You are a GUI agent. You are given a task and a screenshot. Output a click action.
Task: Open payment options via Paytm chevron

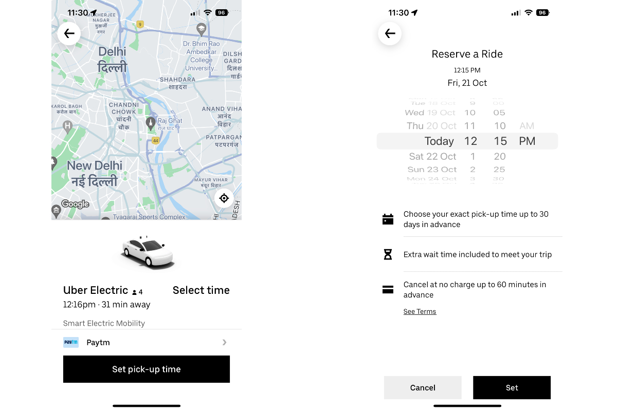224,343
